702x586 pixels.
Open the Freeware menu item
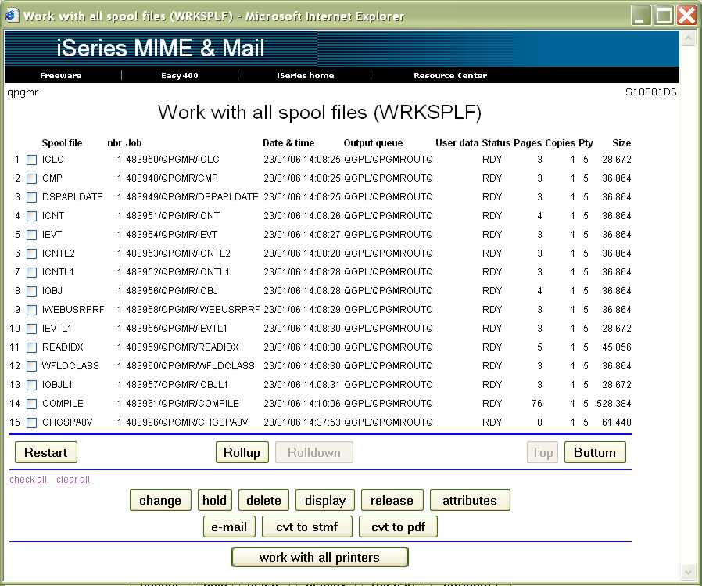[x=61, y=75]
